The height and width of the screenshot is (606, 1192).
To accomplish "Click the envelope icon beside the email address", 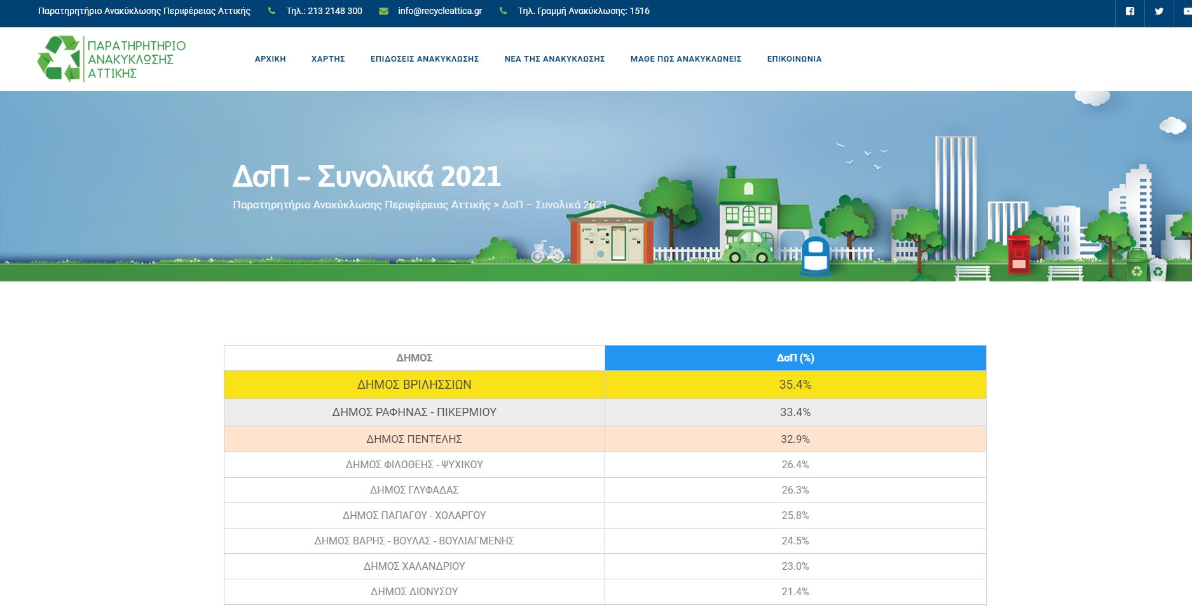I will [383, 11].
